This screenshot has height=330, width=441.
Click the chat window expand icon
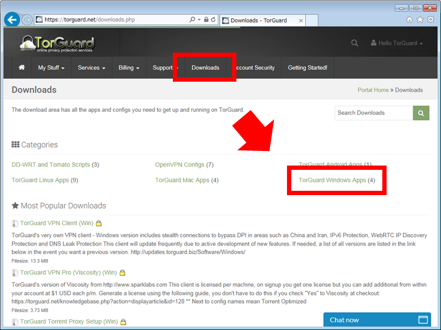coord(423,320)
